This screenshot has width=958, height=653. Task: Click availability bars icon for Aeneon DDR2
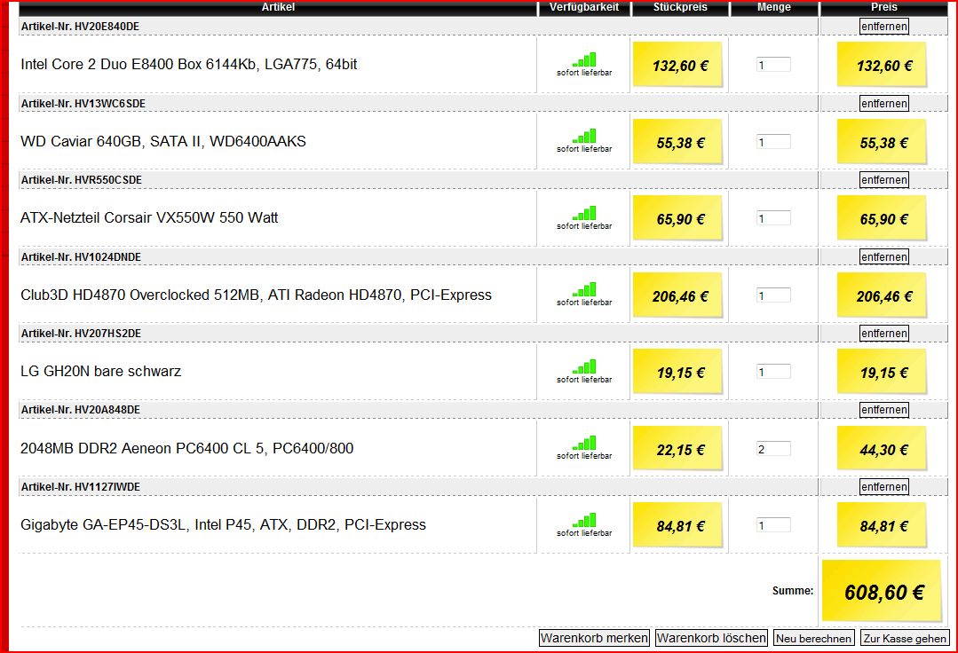tap(584, 443)
